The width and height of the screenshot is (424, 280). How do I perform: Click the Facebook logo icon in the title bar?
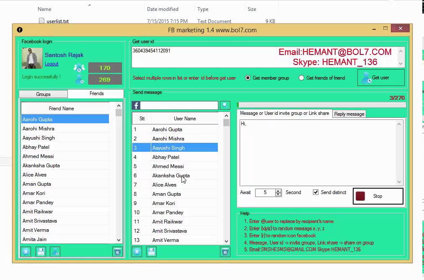(20, 30)
